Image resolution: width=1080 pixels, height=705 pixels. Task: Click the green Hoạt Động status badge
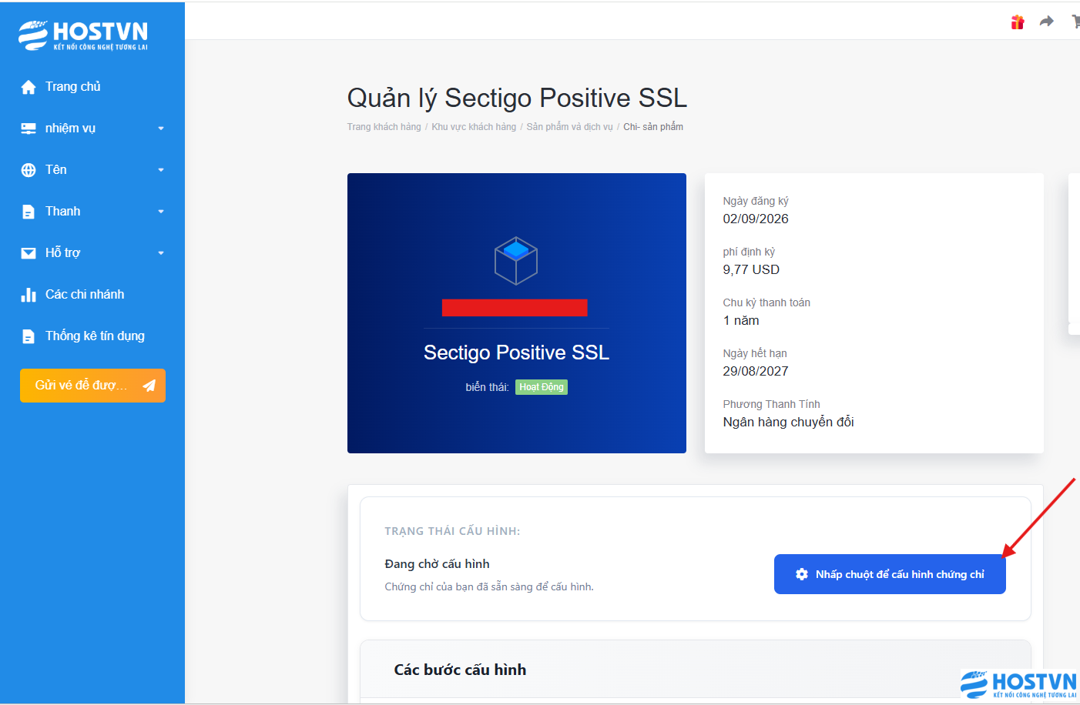click(x=542, y=387)
